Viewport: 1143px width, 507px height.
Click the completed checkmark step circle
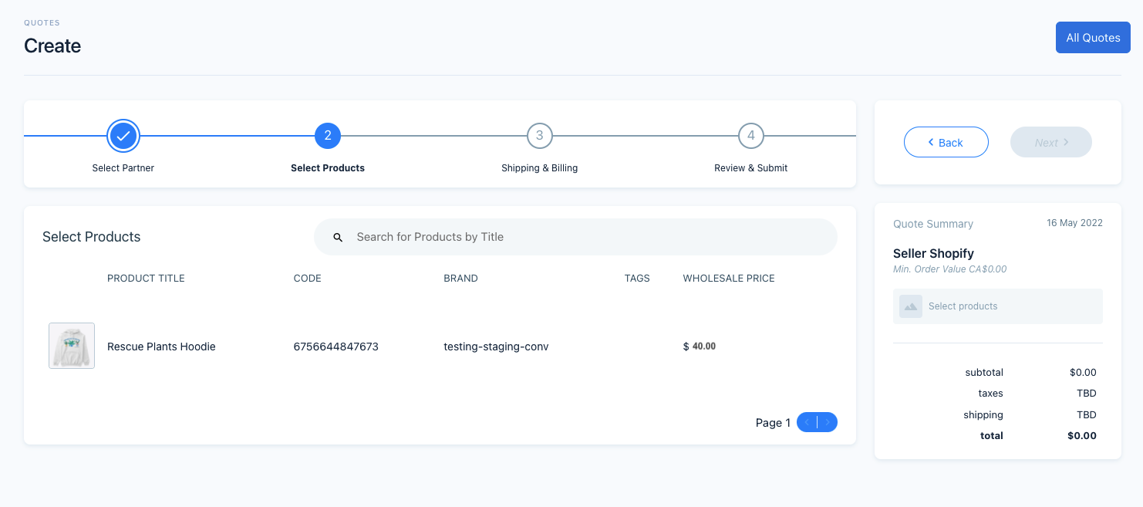coord(123,136)
